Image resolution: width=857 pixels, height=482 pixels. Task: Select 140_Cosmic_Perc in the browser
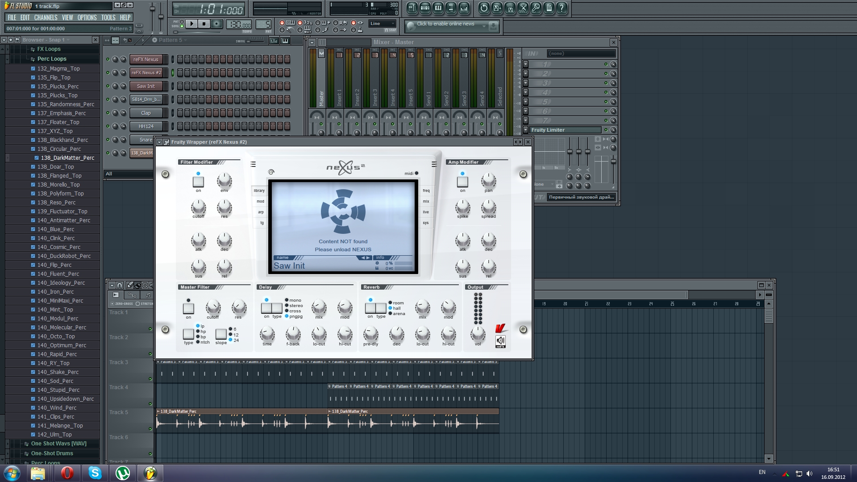coord(59,247)
